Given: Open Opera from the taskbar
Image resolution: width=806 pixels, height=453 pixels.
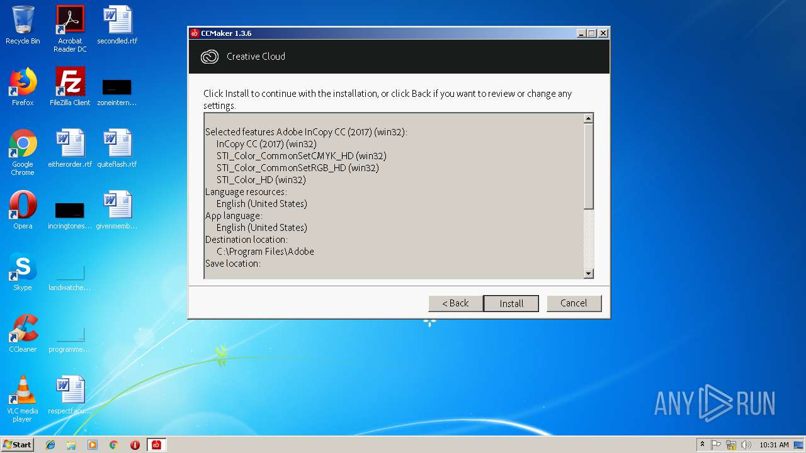Looking at the screenshot, I should coord(135,445).
